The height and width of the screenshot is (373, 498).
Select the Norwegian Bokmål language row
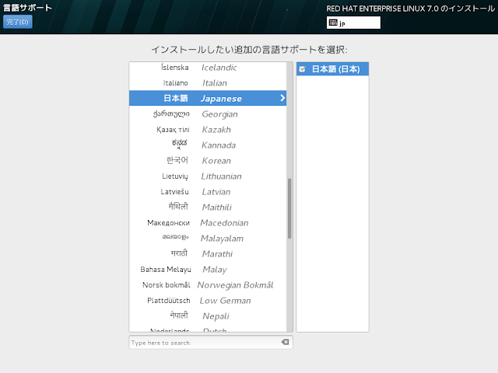[208, 285]
